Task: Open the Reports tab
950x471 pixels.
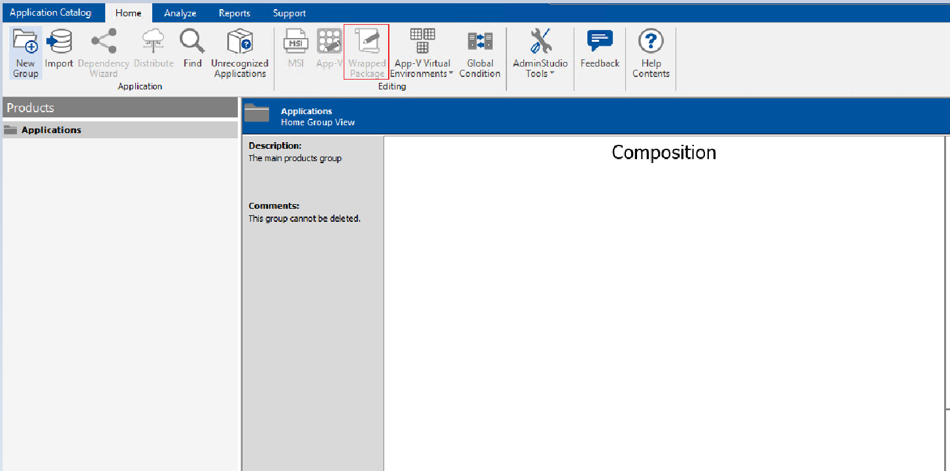Action: coord(235,13)
